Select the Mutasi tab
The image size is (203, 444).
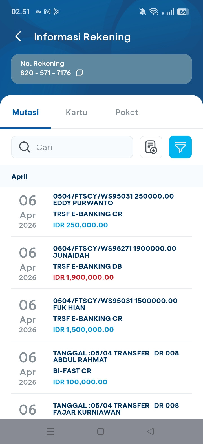point(26,112)
